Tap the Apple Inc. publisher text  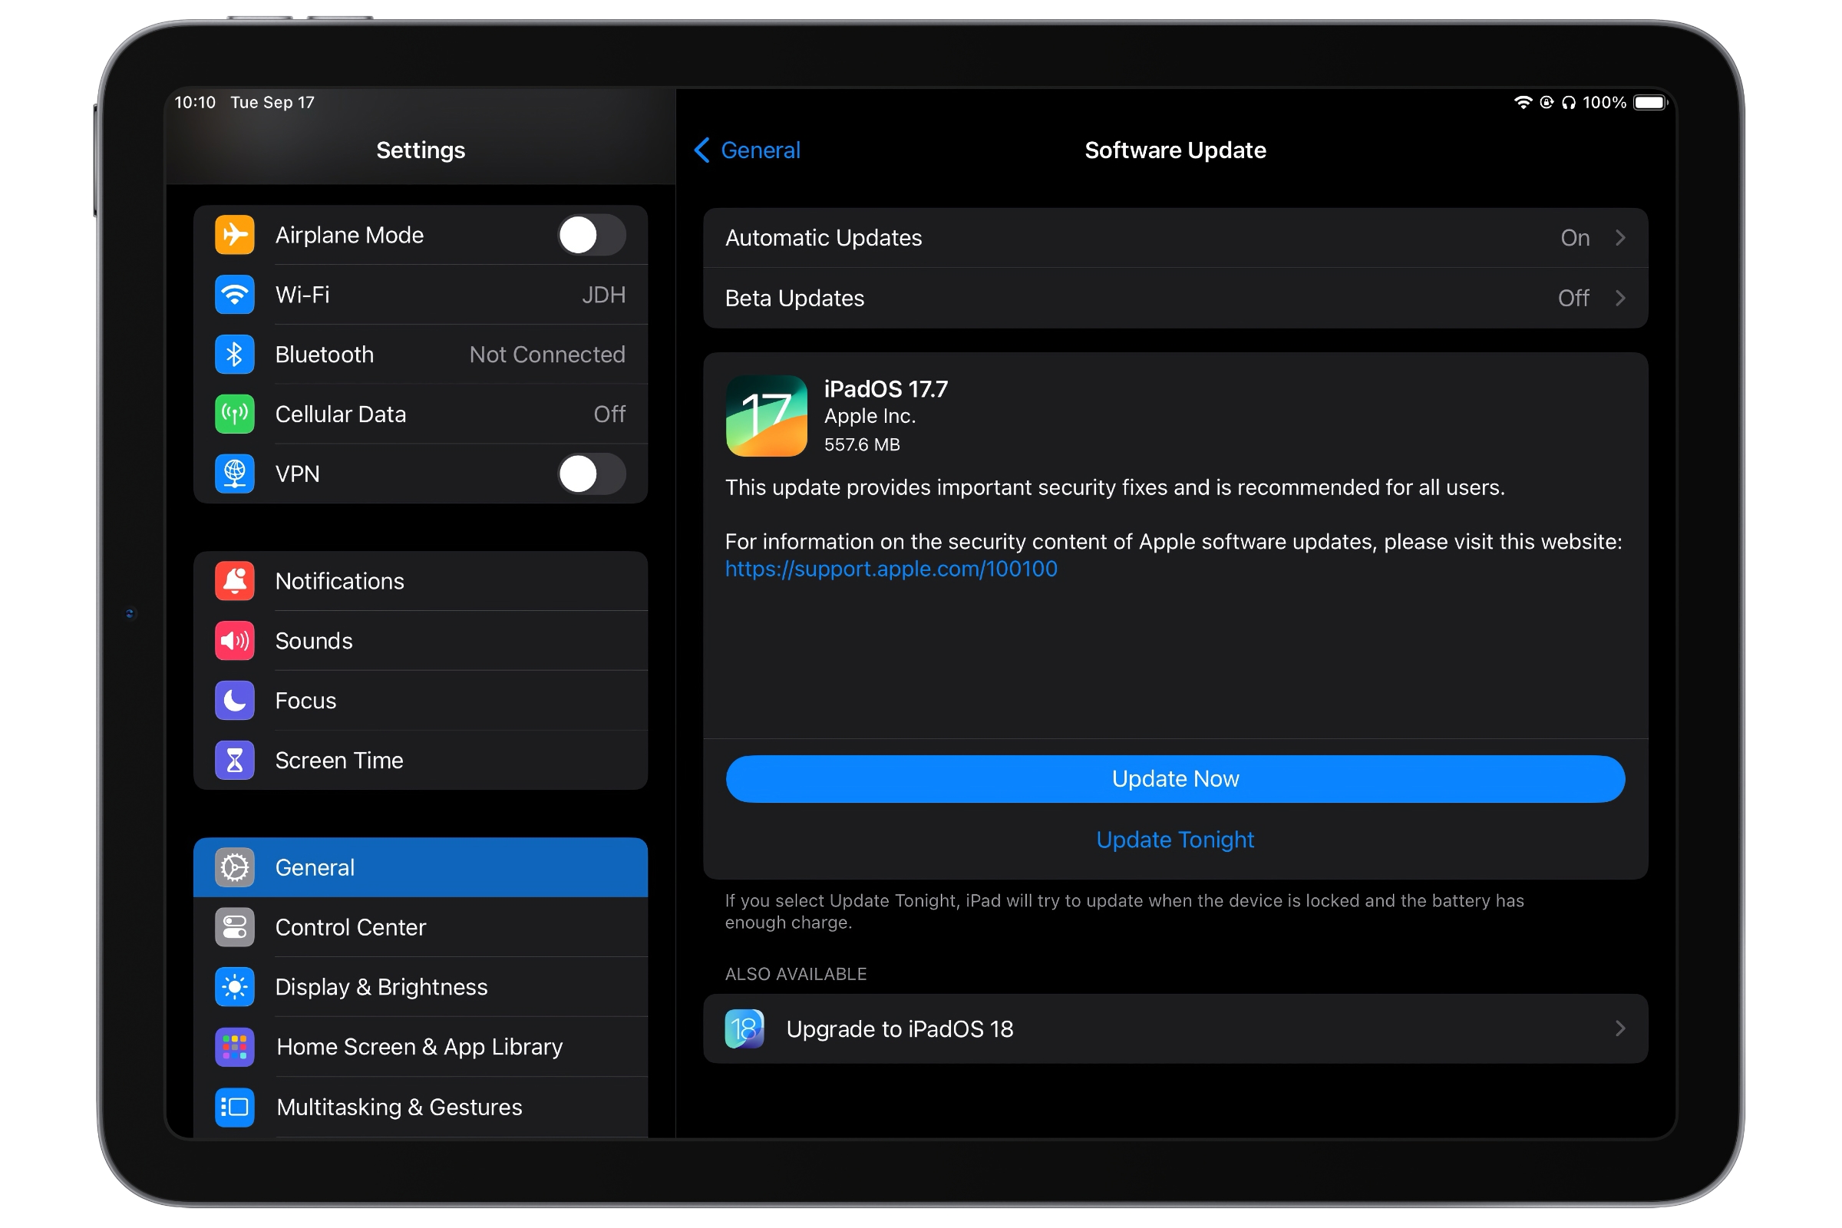pyautogui.click(x=870, y=416)
